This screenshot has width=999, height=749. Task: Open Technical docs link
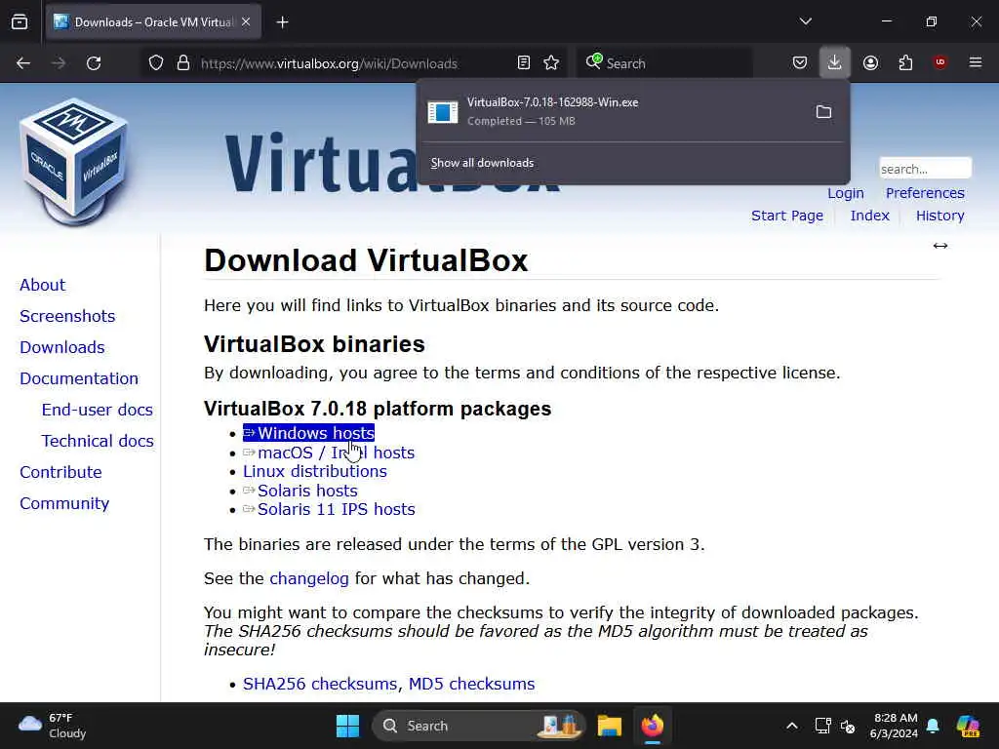98,441
